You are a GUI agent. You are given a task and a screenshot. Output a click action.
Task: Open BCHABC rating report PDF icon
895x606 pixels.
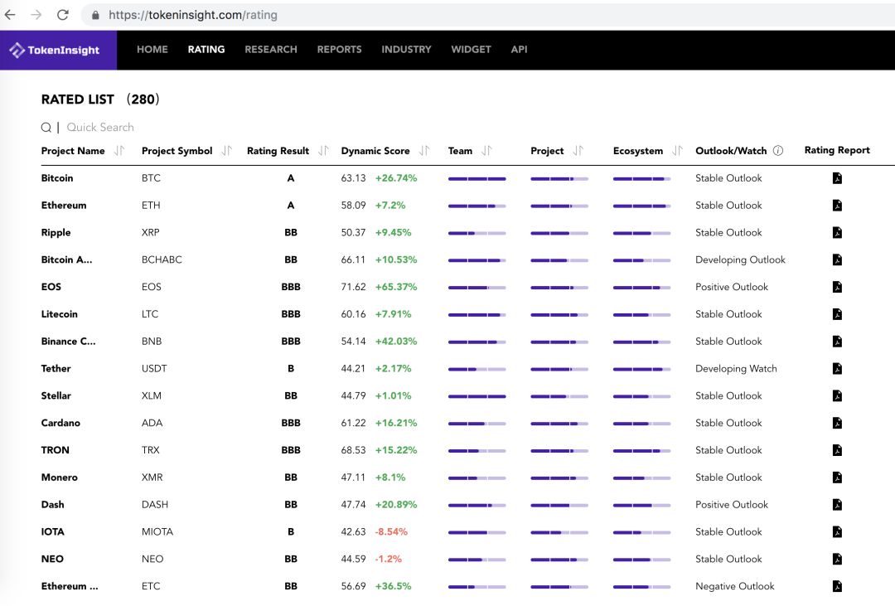[837, 259]
